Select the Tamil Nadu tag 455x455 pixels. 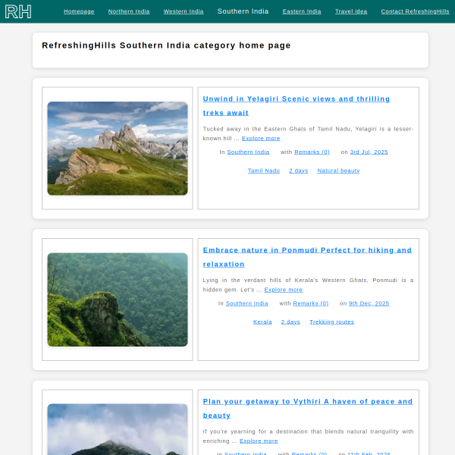click(264, 171)
